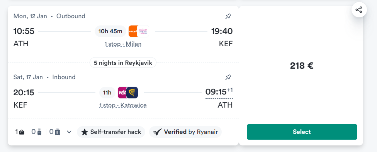Select this 218 € flight

click(x=302, y=132)
